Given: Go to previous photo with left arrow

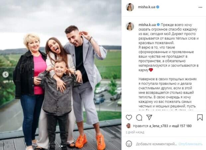Looking at the screenshot, I should click(6, 75).
